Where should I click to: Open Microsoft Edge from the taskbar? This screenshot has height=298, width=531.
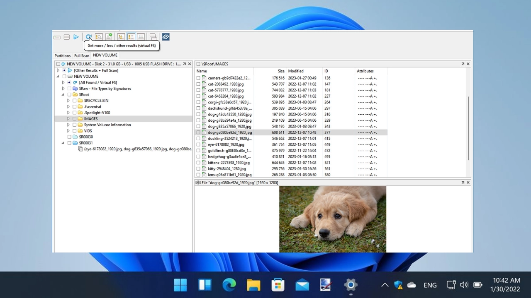pyautogui.click(x=229, y=285)
